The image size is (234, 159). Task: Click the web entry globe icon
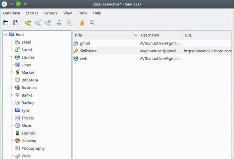tap(76, 58)
